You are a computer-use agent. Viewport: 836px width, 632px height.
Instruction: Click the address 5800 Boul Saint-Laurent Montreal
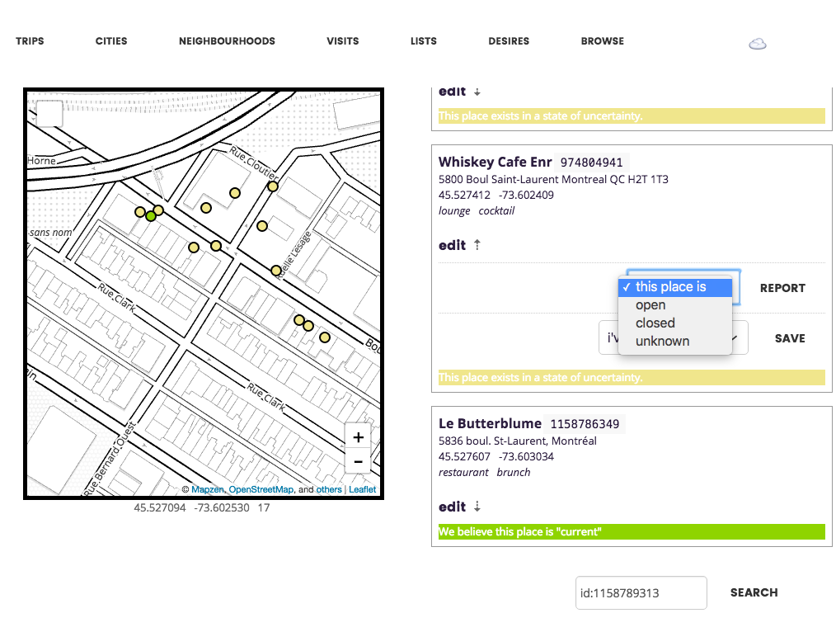[x=553, y=179]
